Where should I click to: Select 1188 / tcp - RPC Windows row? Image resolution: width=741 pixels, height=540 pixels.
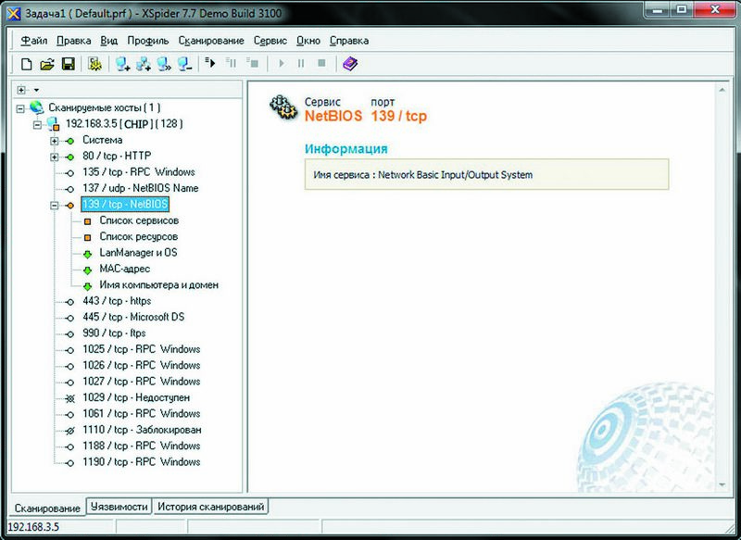[142, 446]
